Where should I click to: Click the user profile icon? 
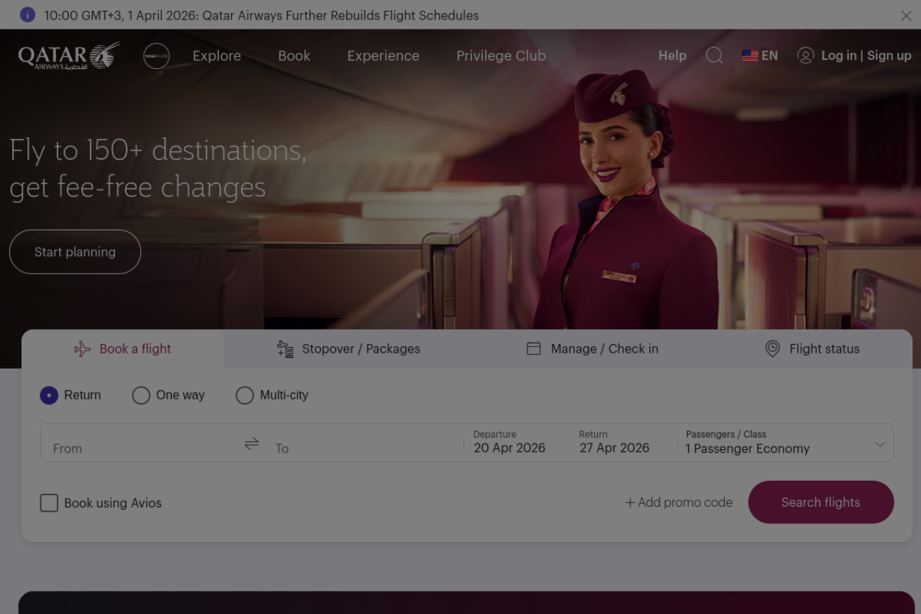click(806, 55)
